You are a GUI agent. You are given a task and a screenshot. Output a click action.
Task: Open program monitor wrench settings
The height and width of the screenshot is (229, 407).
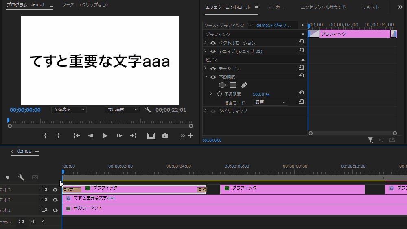pos(148,109)
